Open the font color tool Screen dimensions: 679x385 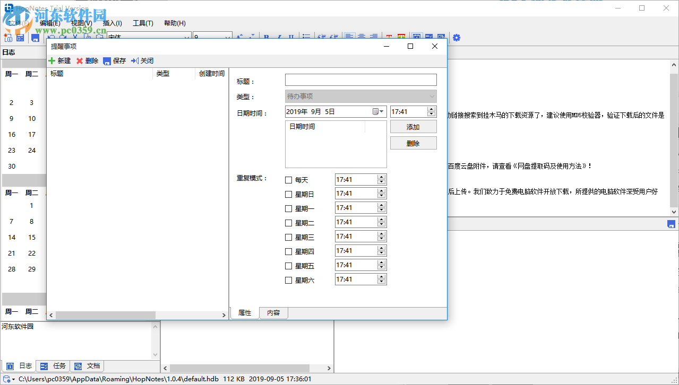389,37
